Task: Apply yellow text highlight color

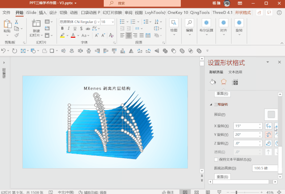Action: (x=62, y=36)
